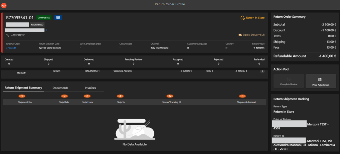Image resolution: width=340 pixels, height=154 pixels.
Task: Click the phone icon beside +3912312312
Action: (8, 35)
